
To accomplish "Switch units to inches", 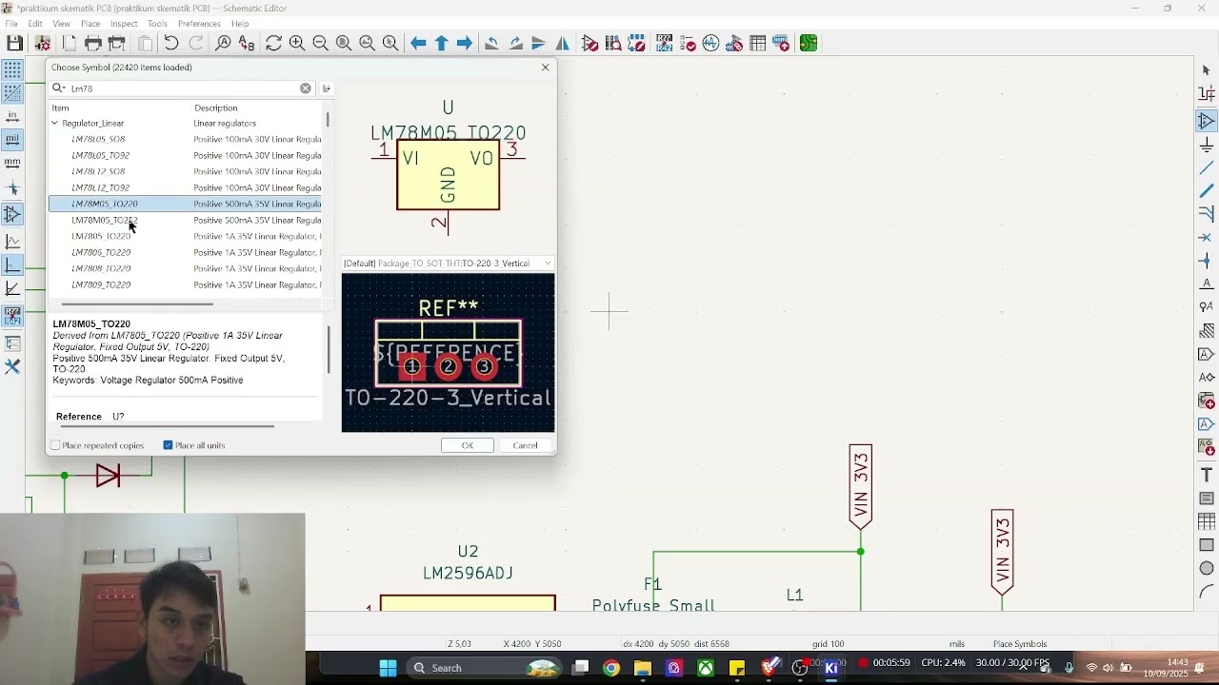I will click(x=12, y=117).
